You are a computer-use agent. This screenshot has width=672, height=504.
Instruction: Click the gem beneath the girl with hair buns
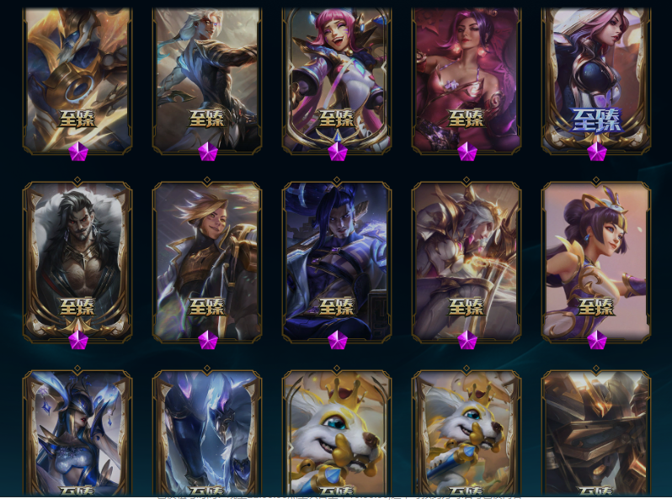click(x=596, y=340)
